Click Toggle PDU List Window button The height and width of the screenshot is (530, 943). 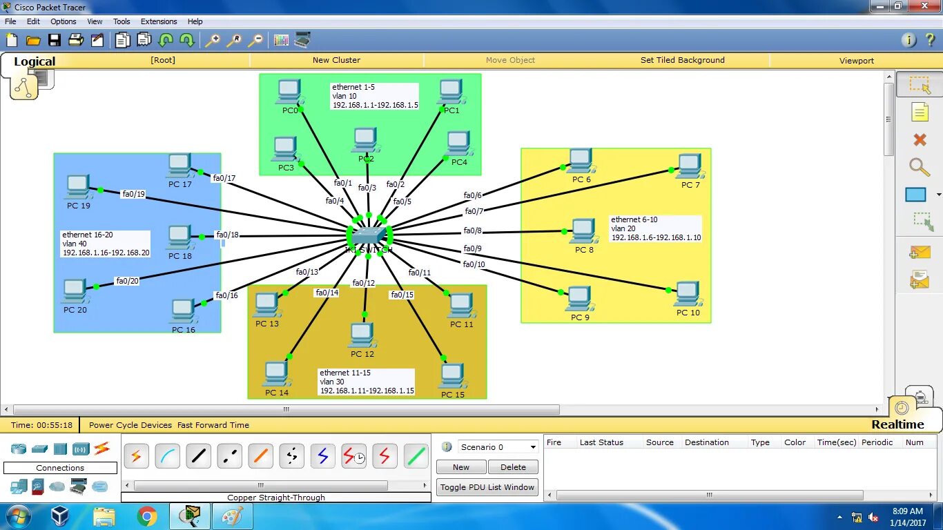point(487,487)
